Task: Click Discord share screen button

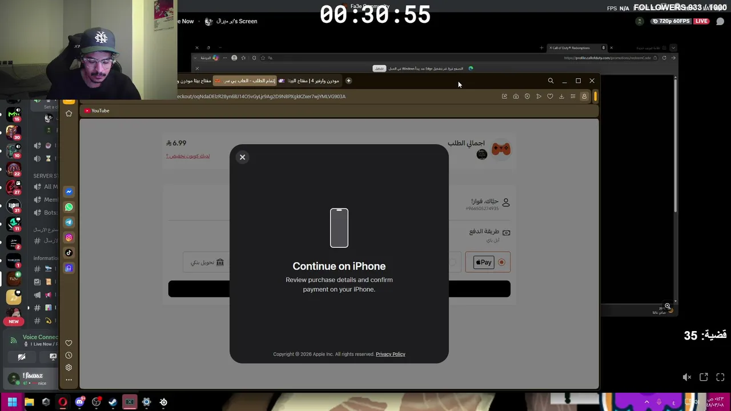Action: [x=53, y=357]
